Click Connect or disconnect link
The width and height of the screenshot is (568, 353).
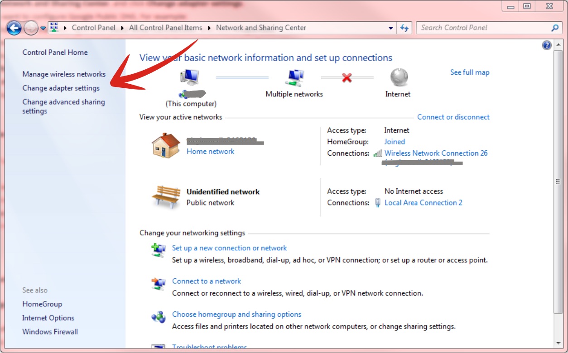(x=453, y=117)
